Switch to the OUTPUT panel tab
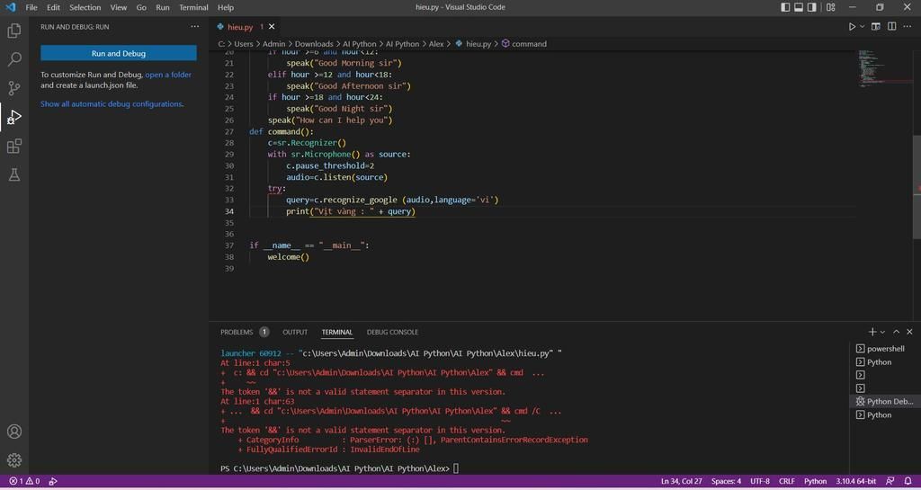The image size is (921, 490). coord(295,332)
